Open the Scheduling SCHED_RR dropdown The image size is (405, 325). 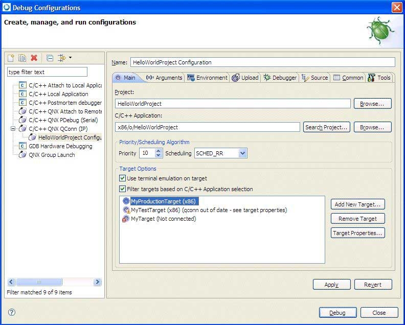tap(242, 153)
